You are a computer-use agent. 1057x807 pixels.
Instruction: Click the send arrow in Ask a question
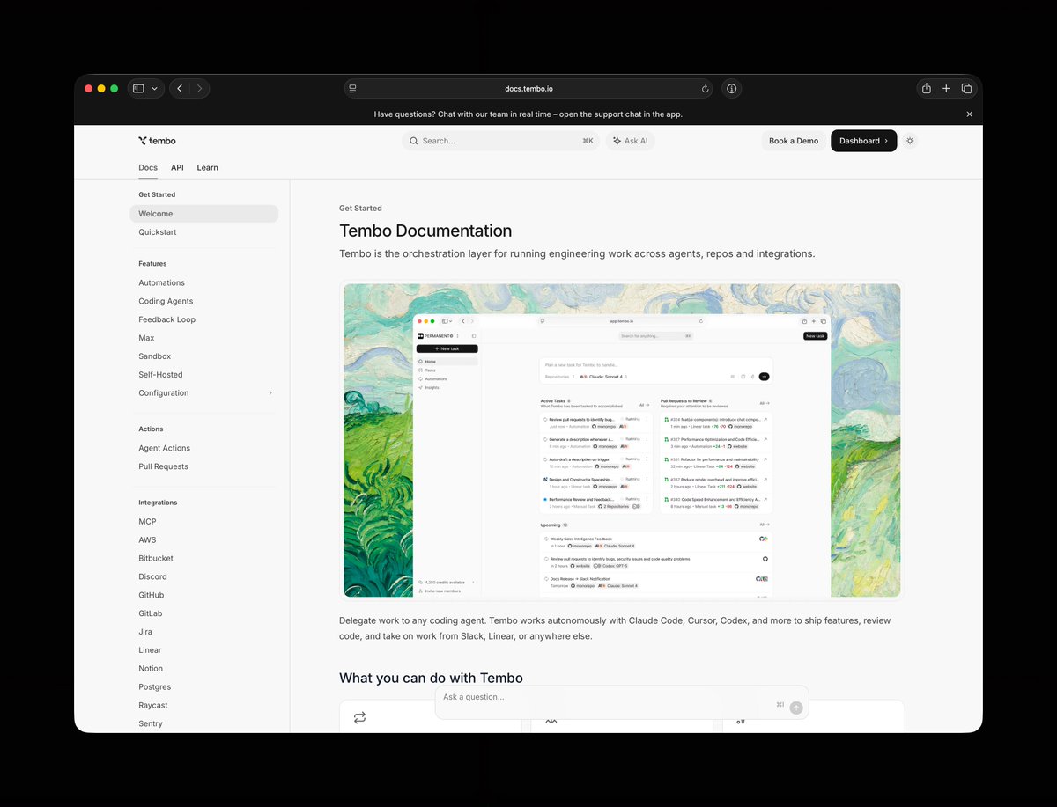[796, 708]
